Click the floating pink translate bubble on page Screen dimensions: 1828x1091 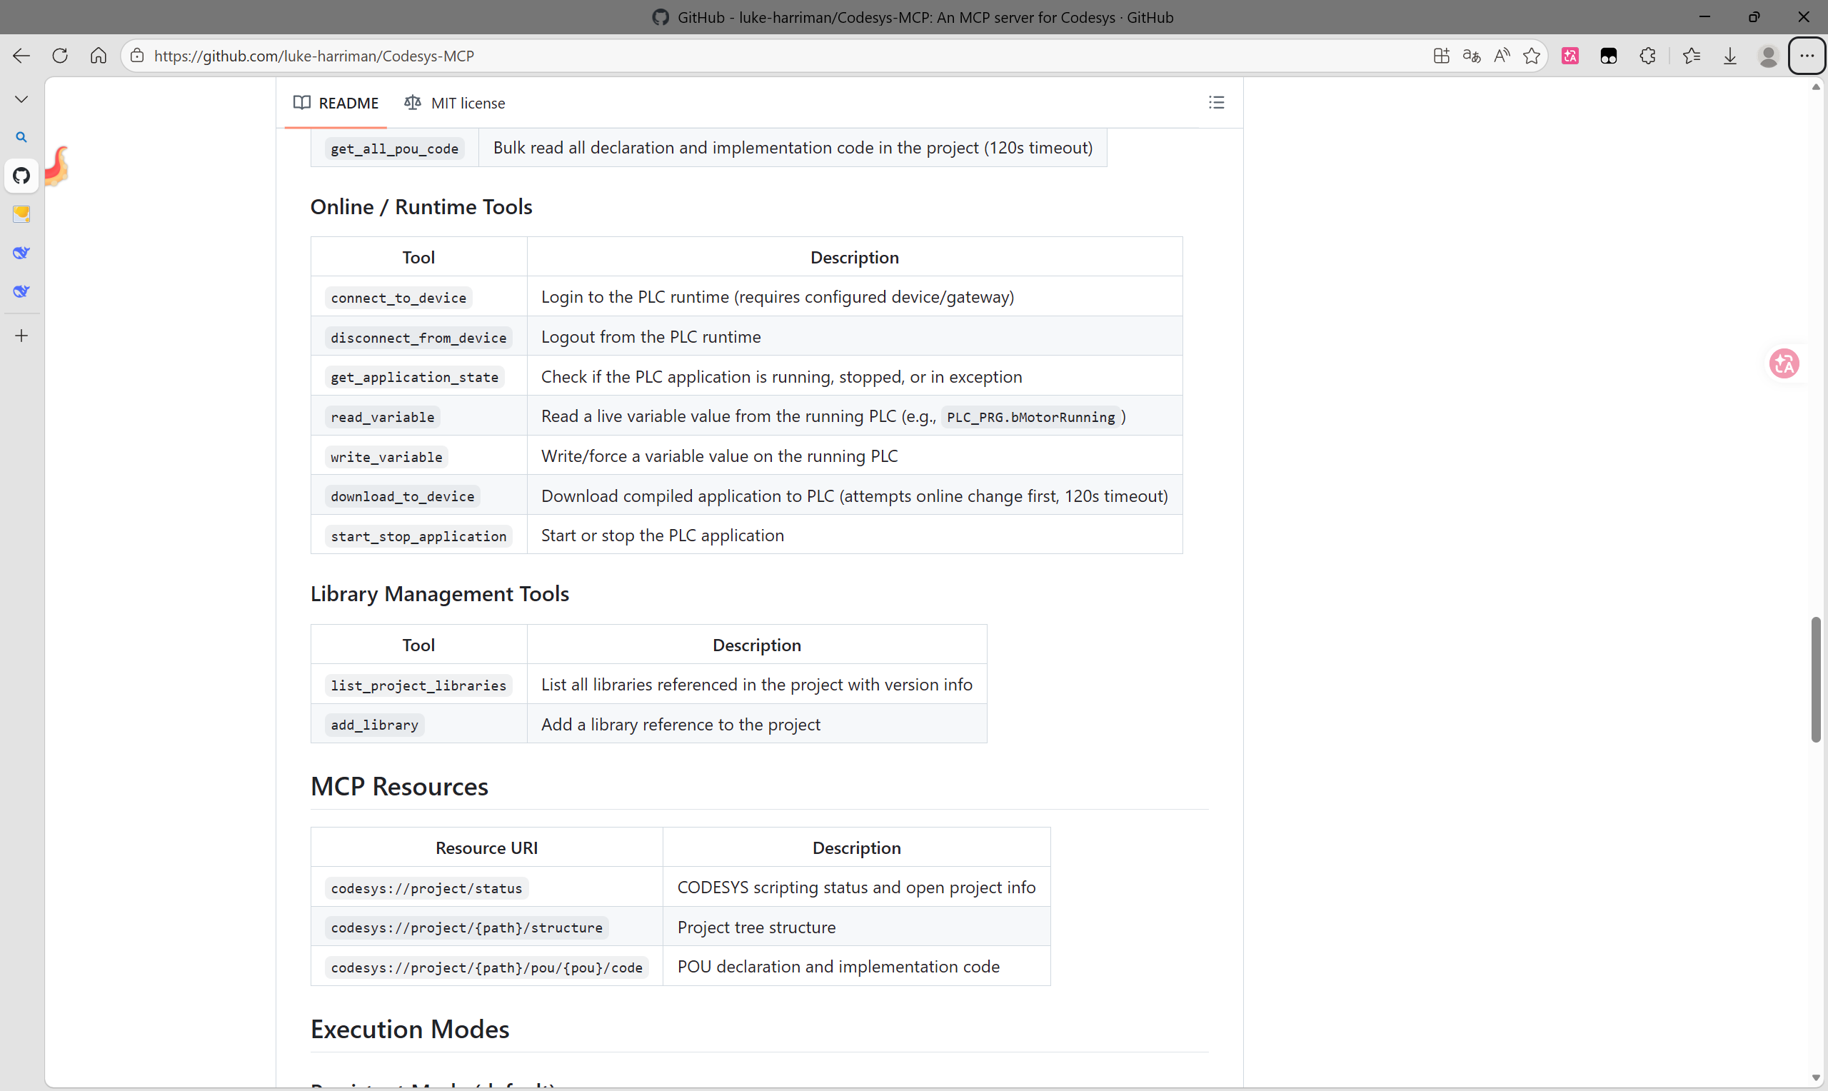[1784, 363]
